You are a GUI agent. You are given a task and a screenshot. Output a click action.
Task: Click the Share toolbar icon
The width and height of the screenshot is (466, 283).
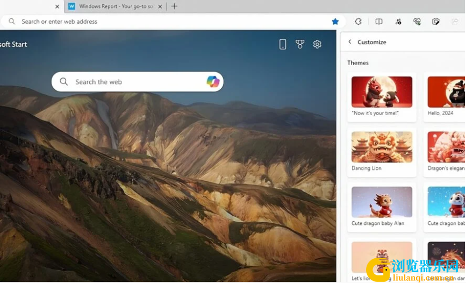[454, 22]
